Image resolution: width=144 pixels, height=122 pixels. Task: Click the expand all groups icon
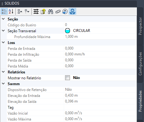[27, 11]
